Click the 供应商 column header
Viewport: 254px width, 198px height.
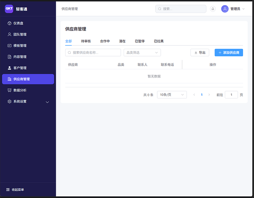click(x=73, y=65)
